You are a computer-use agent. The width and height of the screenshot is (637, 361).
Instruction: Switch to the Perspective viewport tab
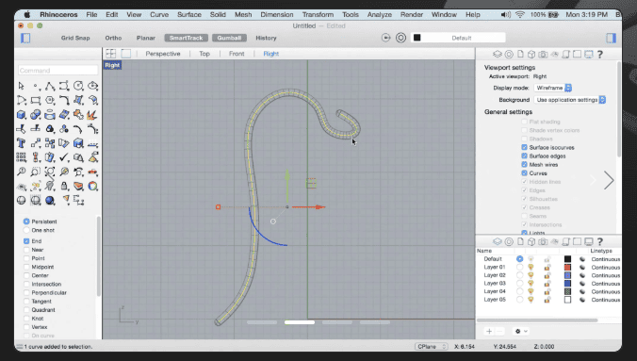tap(163, 54)
